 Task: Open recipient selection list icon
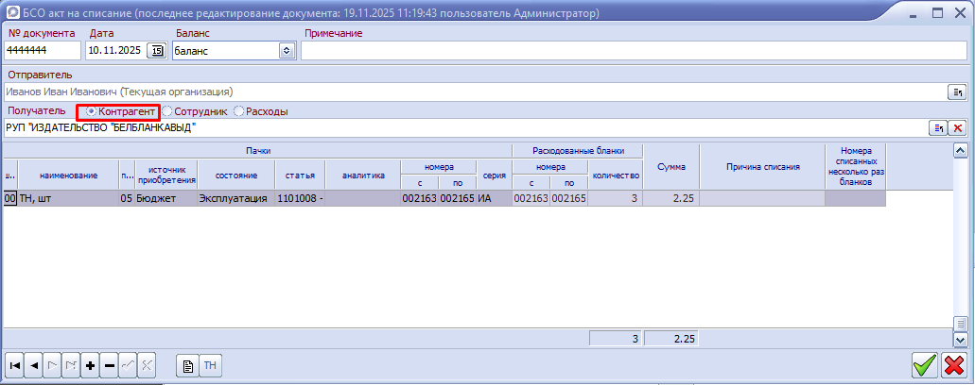click(x=939, y=128)
